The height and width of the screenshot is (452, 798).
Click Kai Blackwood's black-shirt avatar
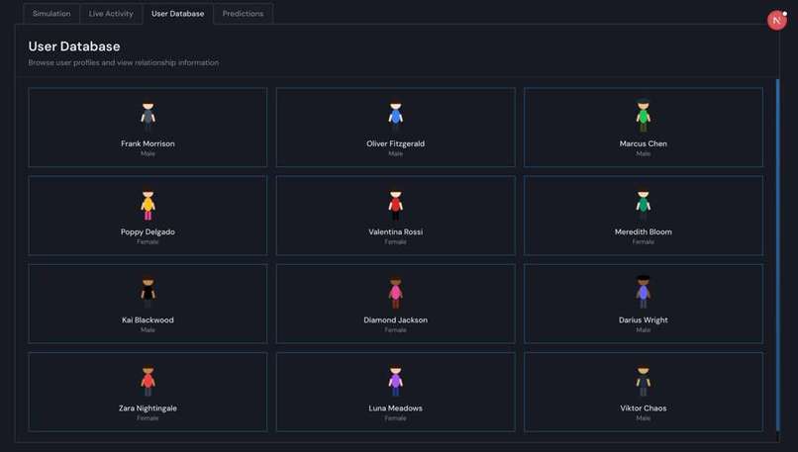(149, 293)
